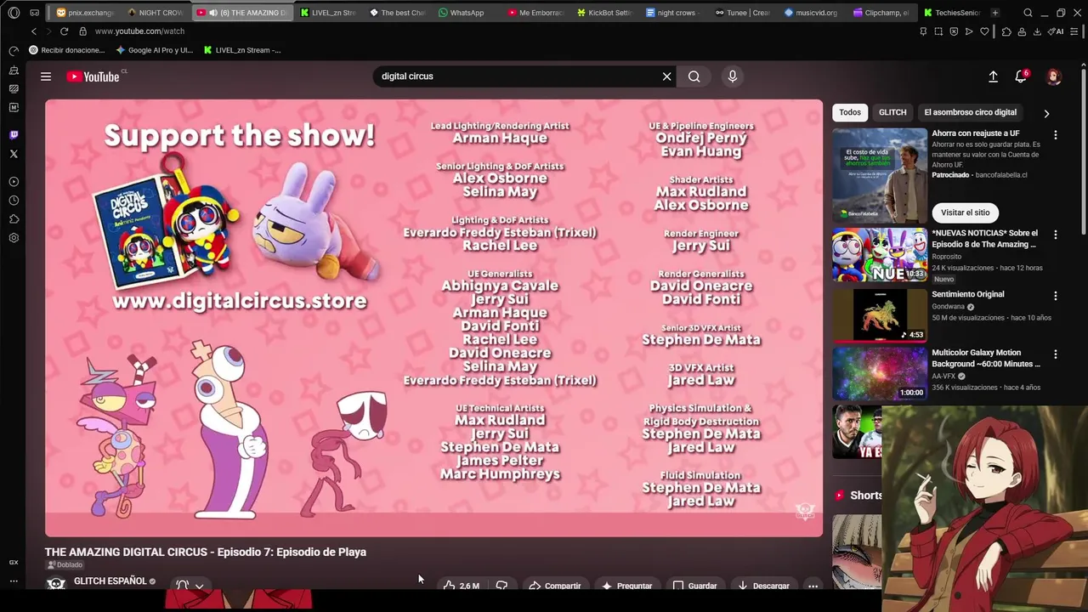Open the Roprosito channel name
Viewport: 1088px width, 612px height.
tap(947, 256)
